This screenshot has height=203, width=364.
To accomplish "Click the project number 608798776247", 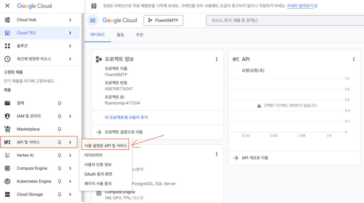I will coord(119,89).
